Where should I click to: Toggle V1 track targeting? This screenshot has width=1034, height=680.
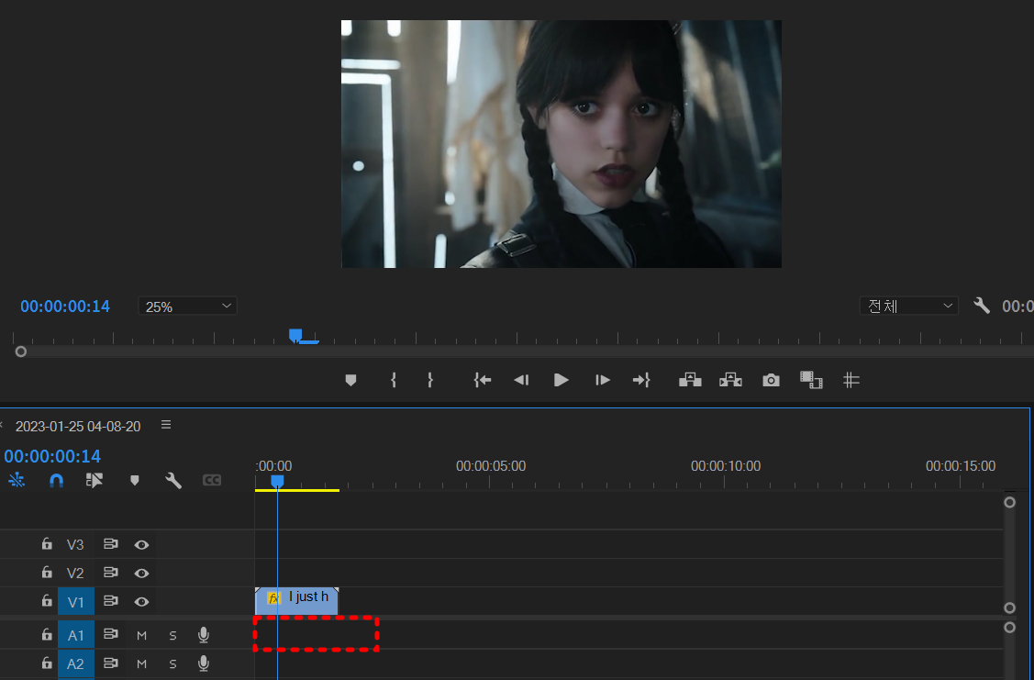tap(76, 601)
